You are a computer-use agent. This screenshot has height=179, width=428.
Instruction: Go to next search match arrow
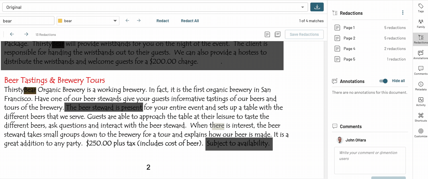139,20
